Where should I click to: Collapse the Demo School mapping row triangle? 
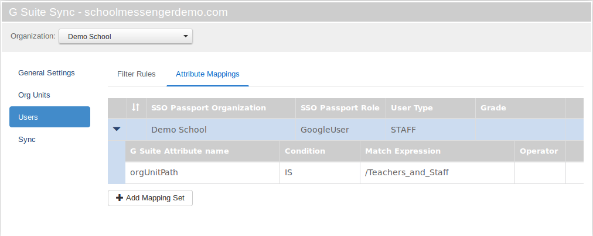117,129
